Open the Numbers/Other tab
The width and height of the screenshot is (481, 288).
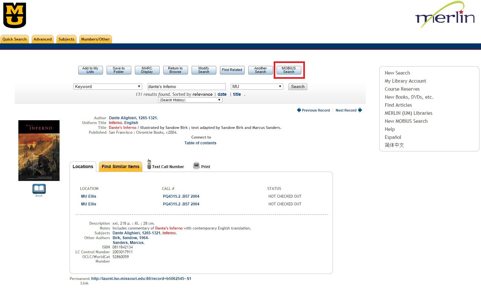click(x=95, y=39)
